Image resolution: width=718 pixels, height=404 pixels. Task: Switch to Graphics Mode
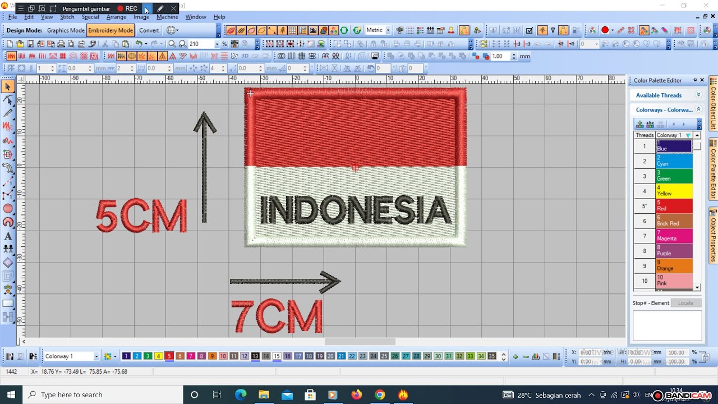(66, 30)
